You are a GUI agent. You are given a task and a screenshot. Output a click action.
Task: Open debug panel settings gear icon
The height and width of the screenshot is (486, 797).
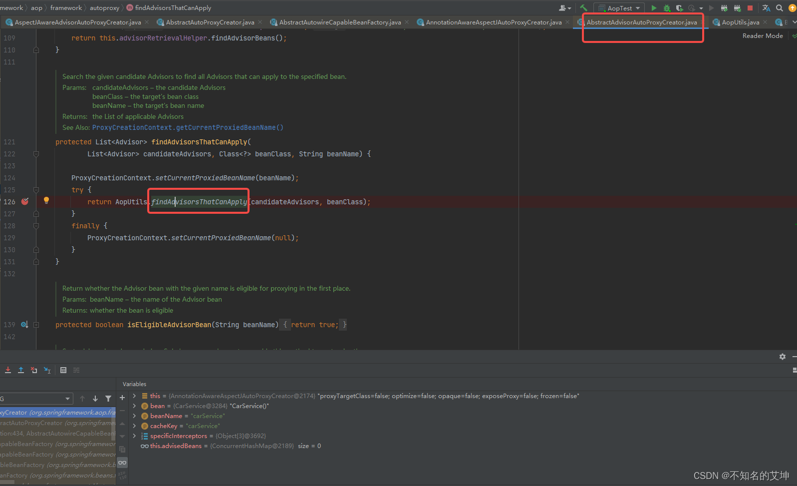pos(782,357)
